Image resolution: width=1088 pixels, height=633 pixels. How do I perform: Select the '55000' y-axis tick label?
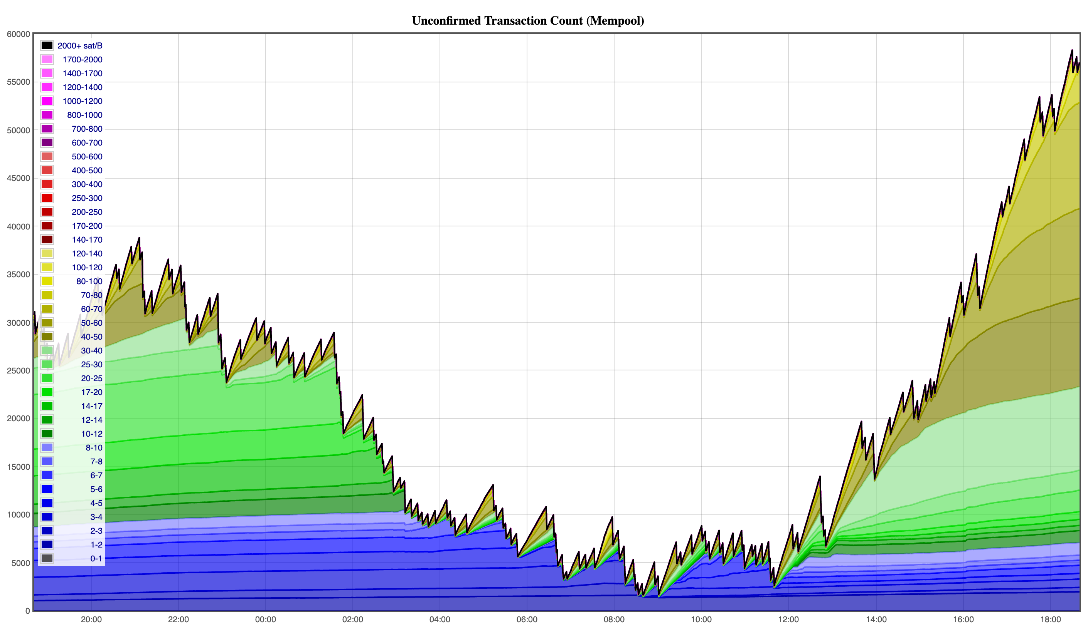19,82
